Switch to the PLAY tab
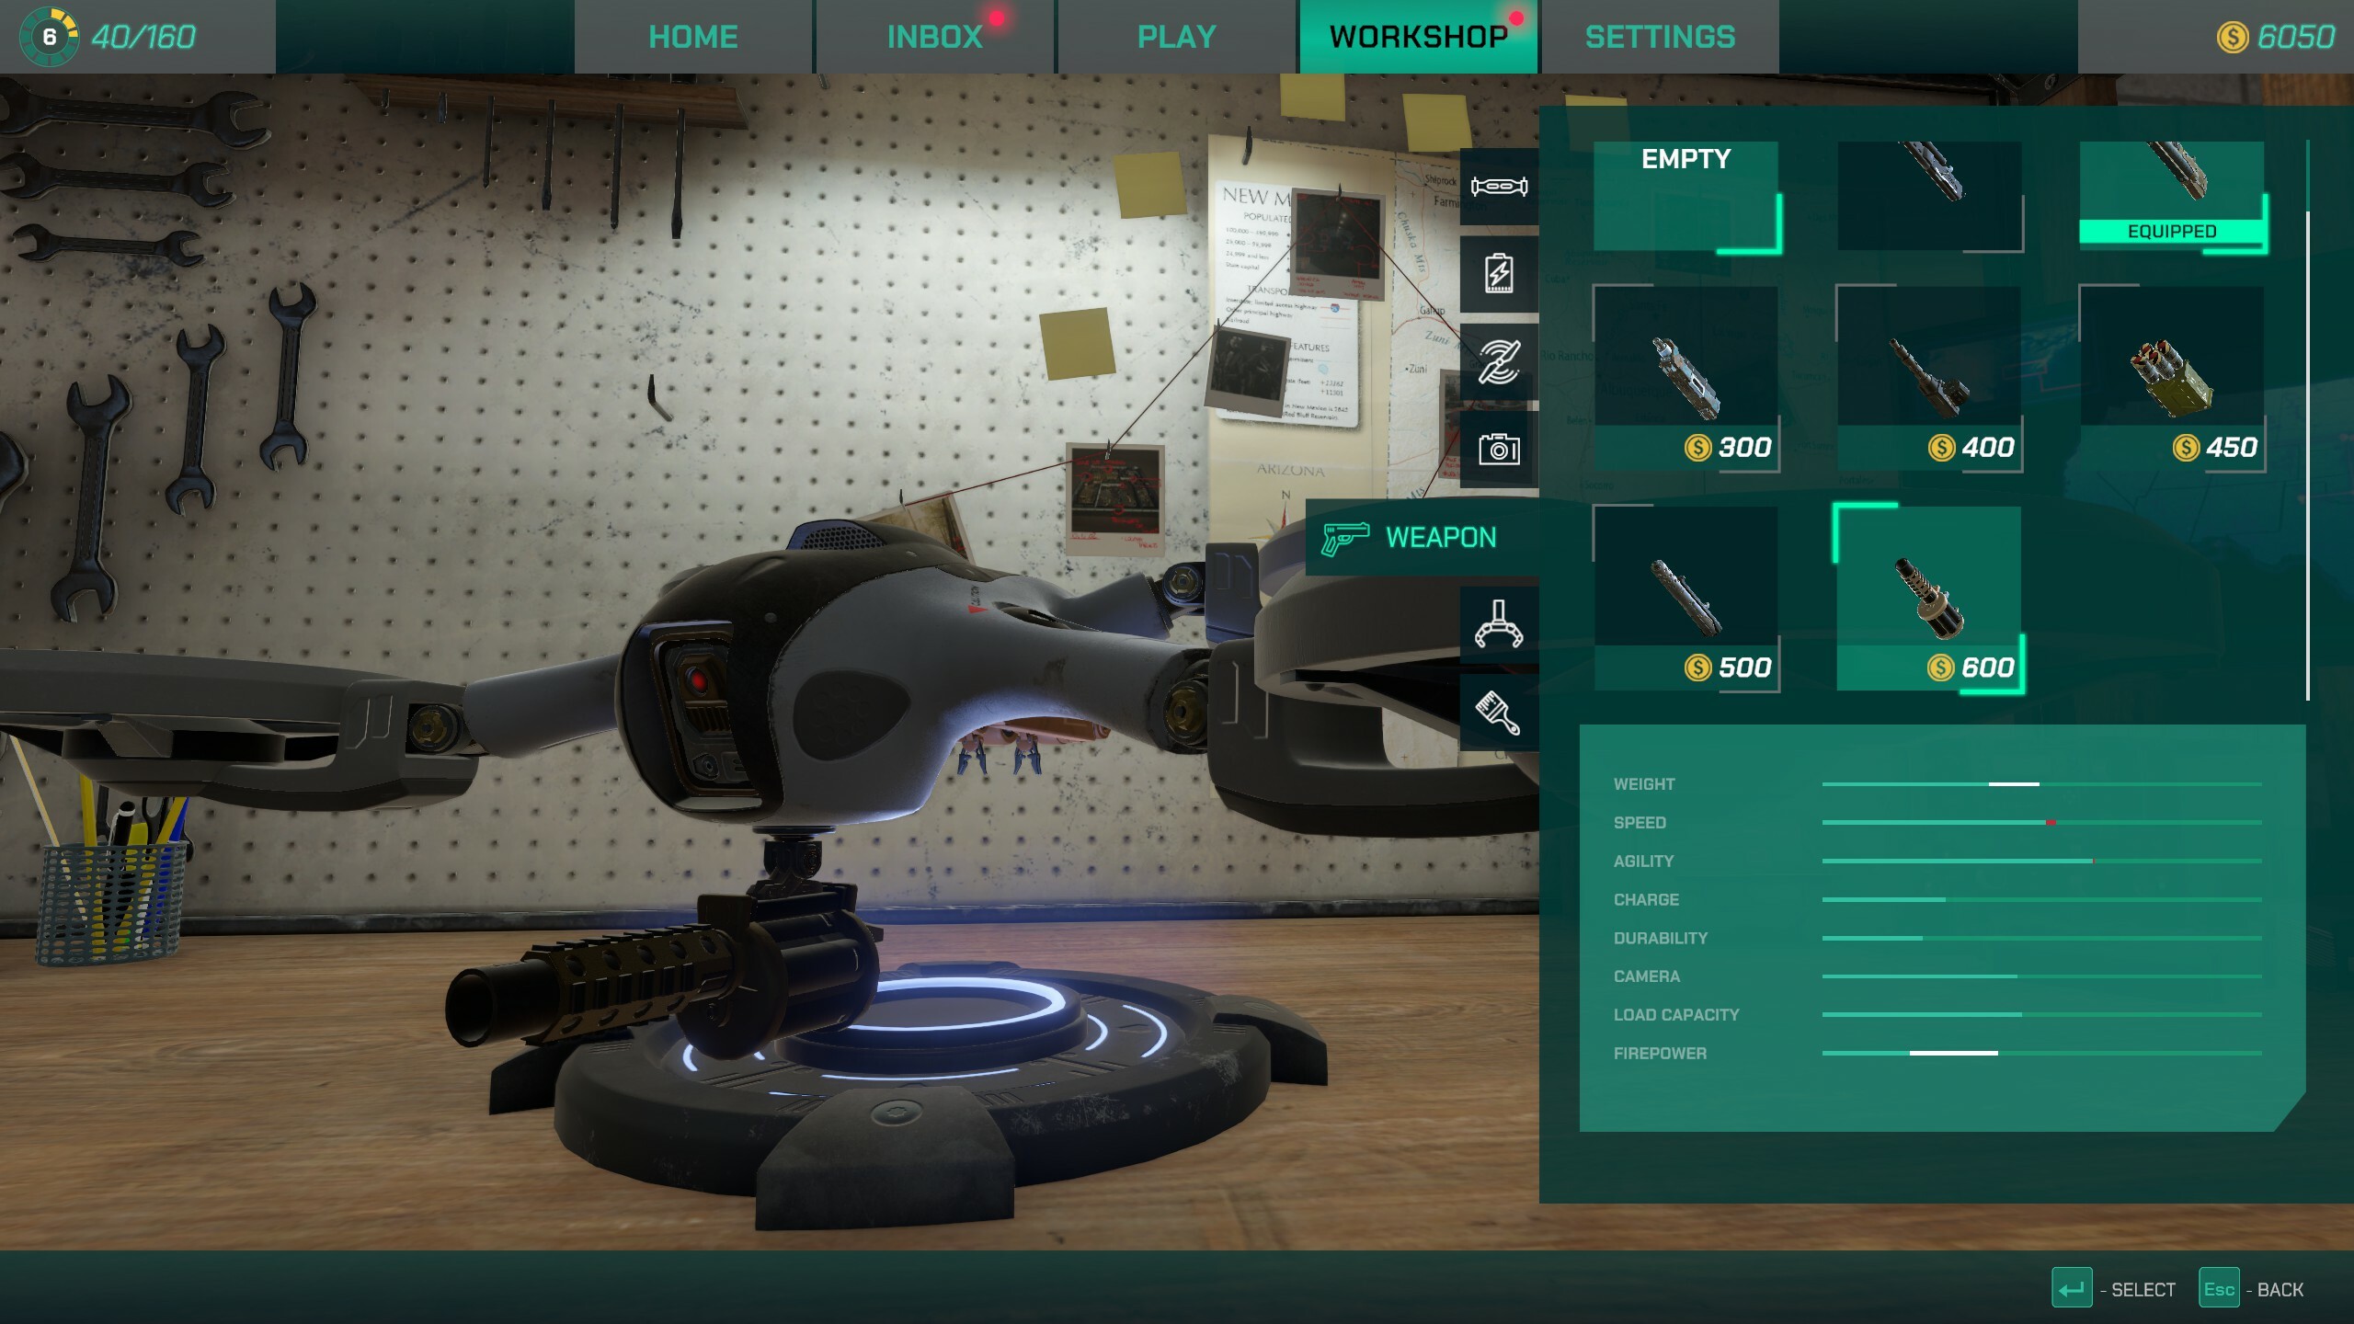Screen dimensions: 2354x1324 (1177, 37)
